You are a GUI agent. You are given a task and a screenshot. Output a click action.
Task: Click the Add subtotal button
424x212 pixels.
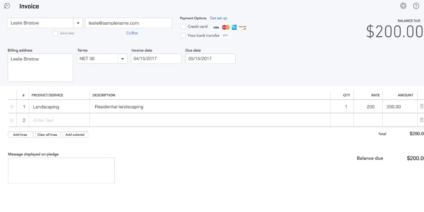click(75, 135)
